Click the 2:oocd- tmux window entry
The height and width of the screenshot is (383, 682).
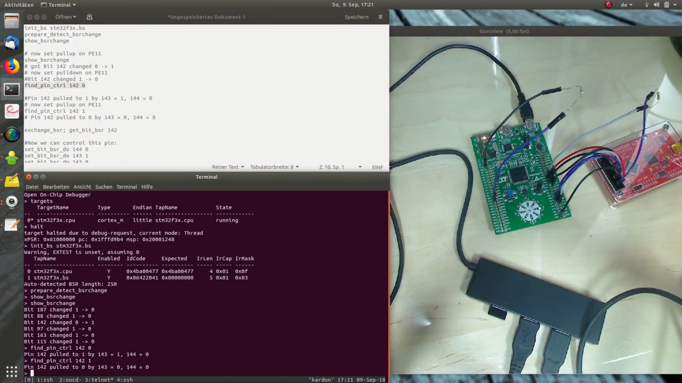pyautogui.click(x=70, y=380)
